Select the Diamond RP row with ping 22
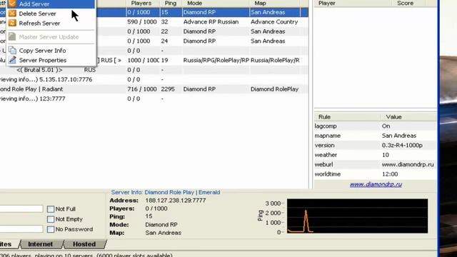457x257 pixels. click(154, 31)
